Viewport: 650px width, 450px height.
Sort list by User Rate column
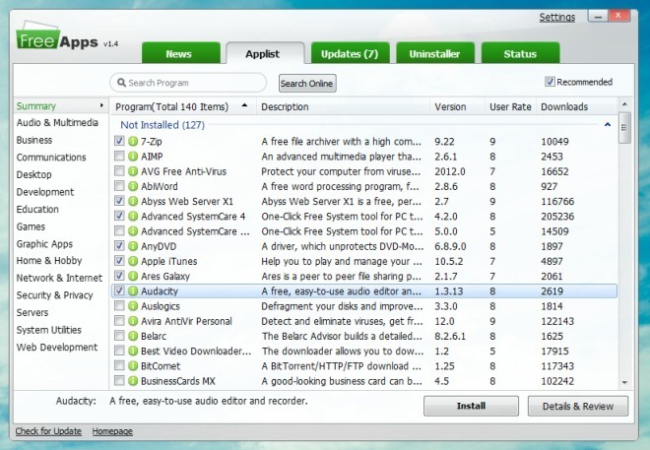tap(510, 106)
